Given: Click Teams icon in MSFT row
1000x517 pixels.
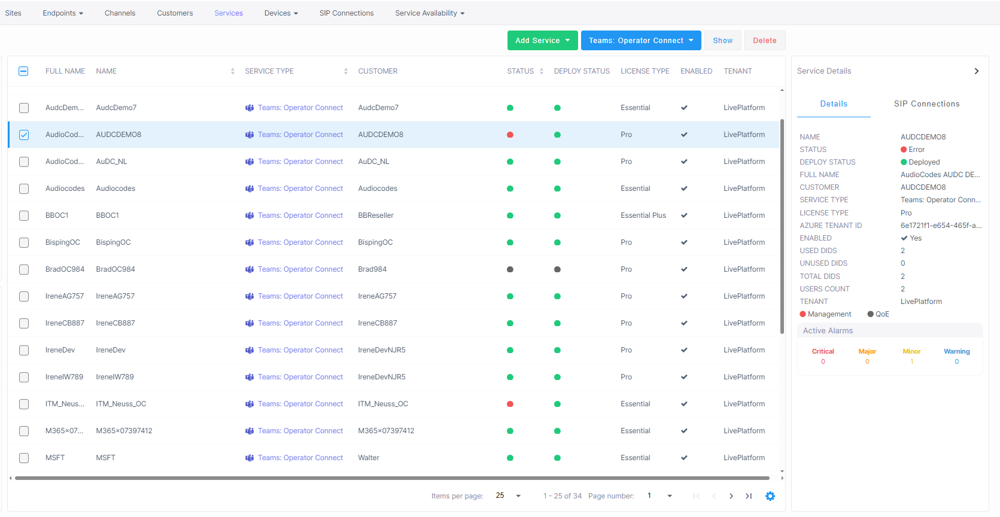Looking at the screenshot, I should (250, 458).
